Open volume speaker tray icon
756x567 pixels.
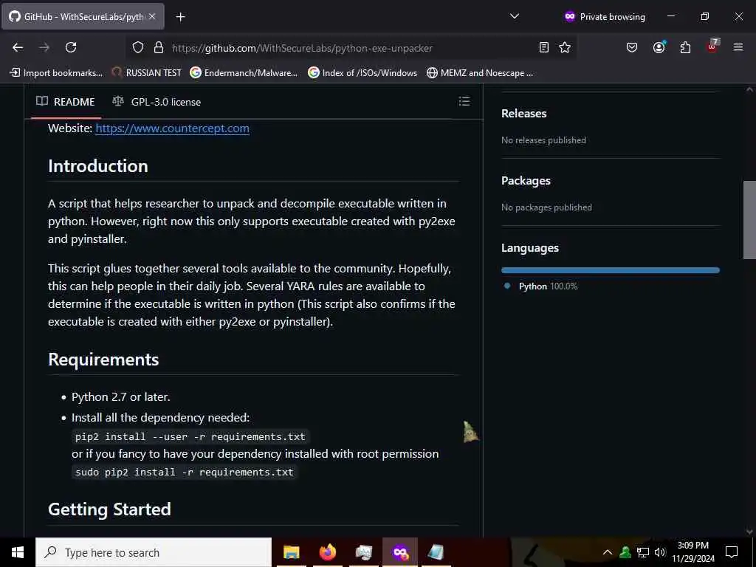[659, 552]
